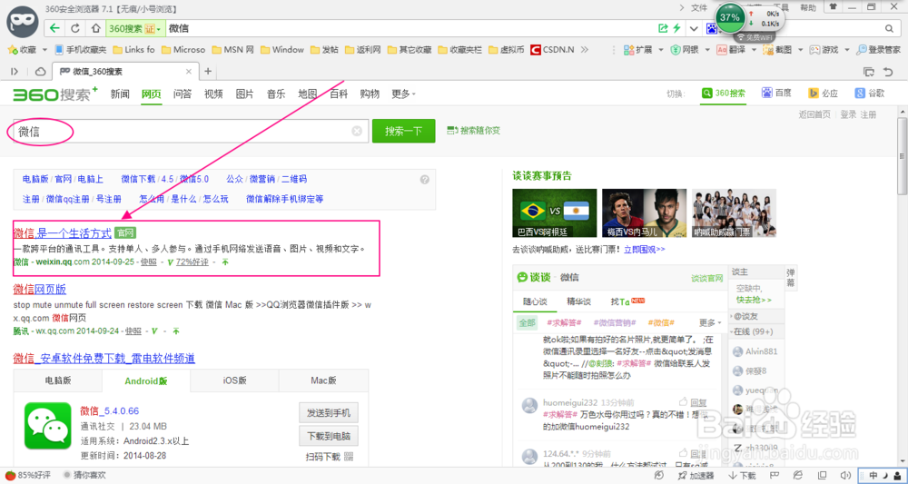
Task: Reload the page with refresh icon
Action: [x=75, y=28]
